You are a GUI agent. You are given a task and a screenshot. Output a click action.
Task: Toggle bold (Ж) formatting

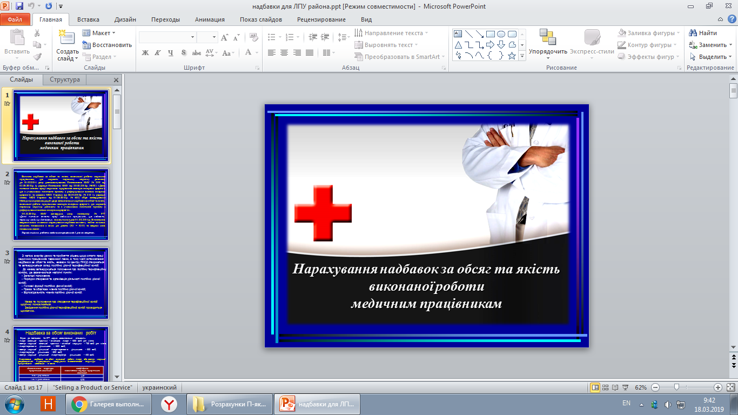[x=145, y=52]
